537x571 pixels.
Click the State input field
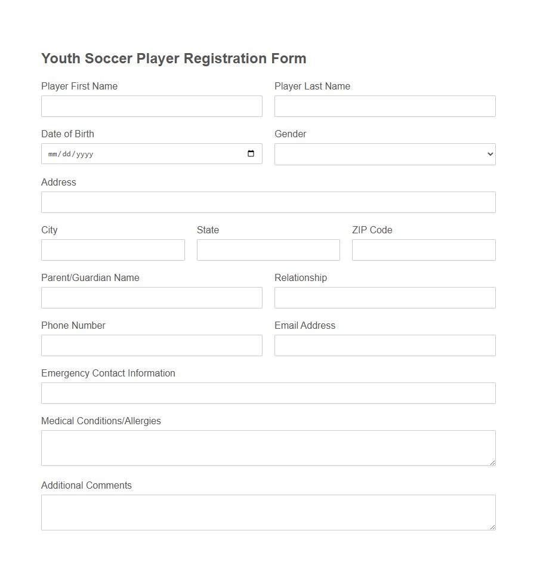pyautogui.click(x=268, y=249)
